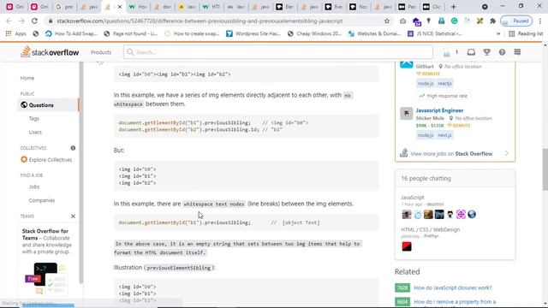Viewport: 548px width, 308px height.
Task: Click the Collectives info icon
Action: 73,148
